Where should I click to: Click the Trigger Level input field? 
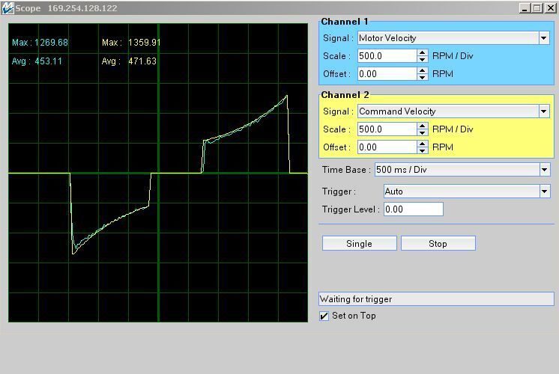413,209
